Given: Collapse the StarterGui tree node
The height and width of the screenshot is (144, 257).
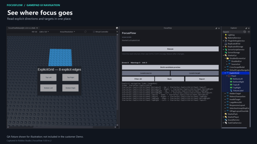Looking at the screenshot, I should (x=223, y=56).
